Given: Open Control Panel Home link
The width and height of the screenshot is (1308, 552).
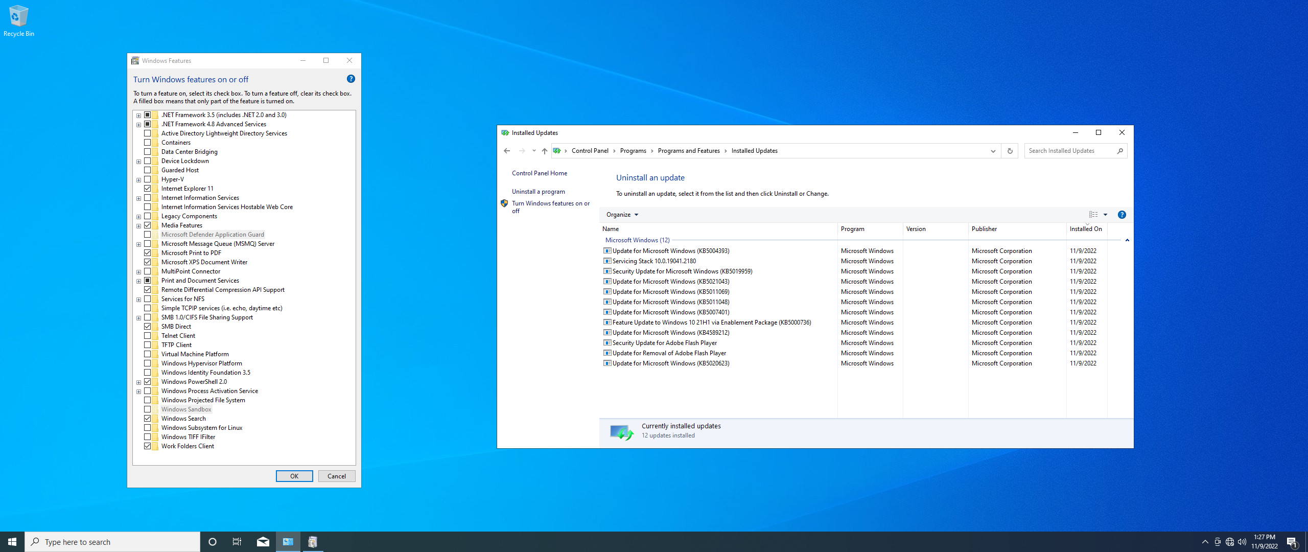Looking at the screenshot, I should pyautogui.click(x=540, y=173).
